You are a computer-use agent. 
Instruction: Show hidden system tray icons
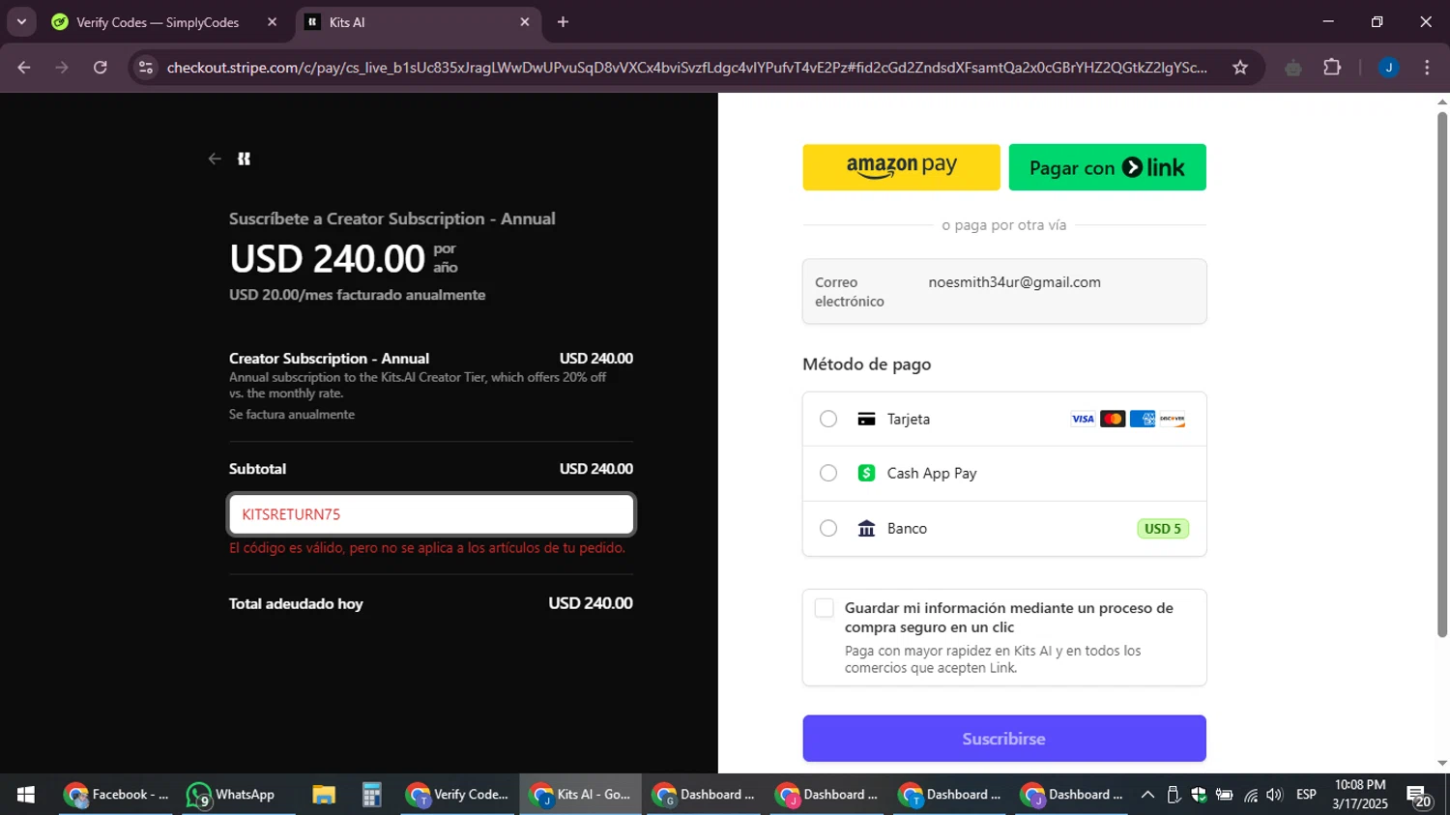pyautogui.click(x=1147, y=795)
